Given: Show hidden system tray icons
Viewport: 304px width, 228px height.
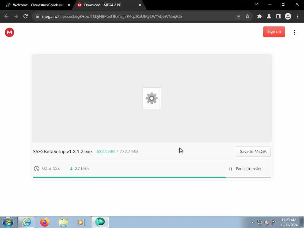Looking at the screenshot, I should (x=252, y=223).
